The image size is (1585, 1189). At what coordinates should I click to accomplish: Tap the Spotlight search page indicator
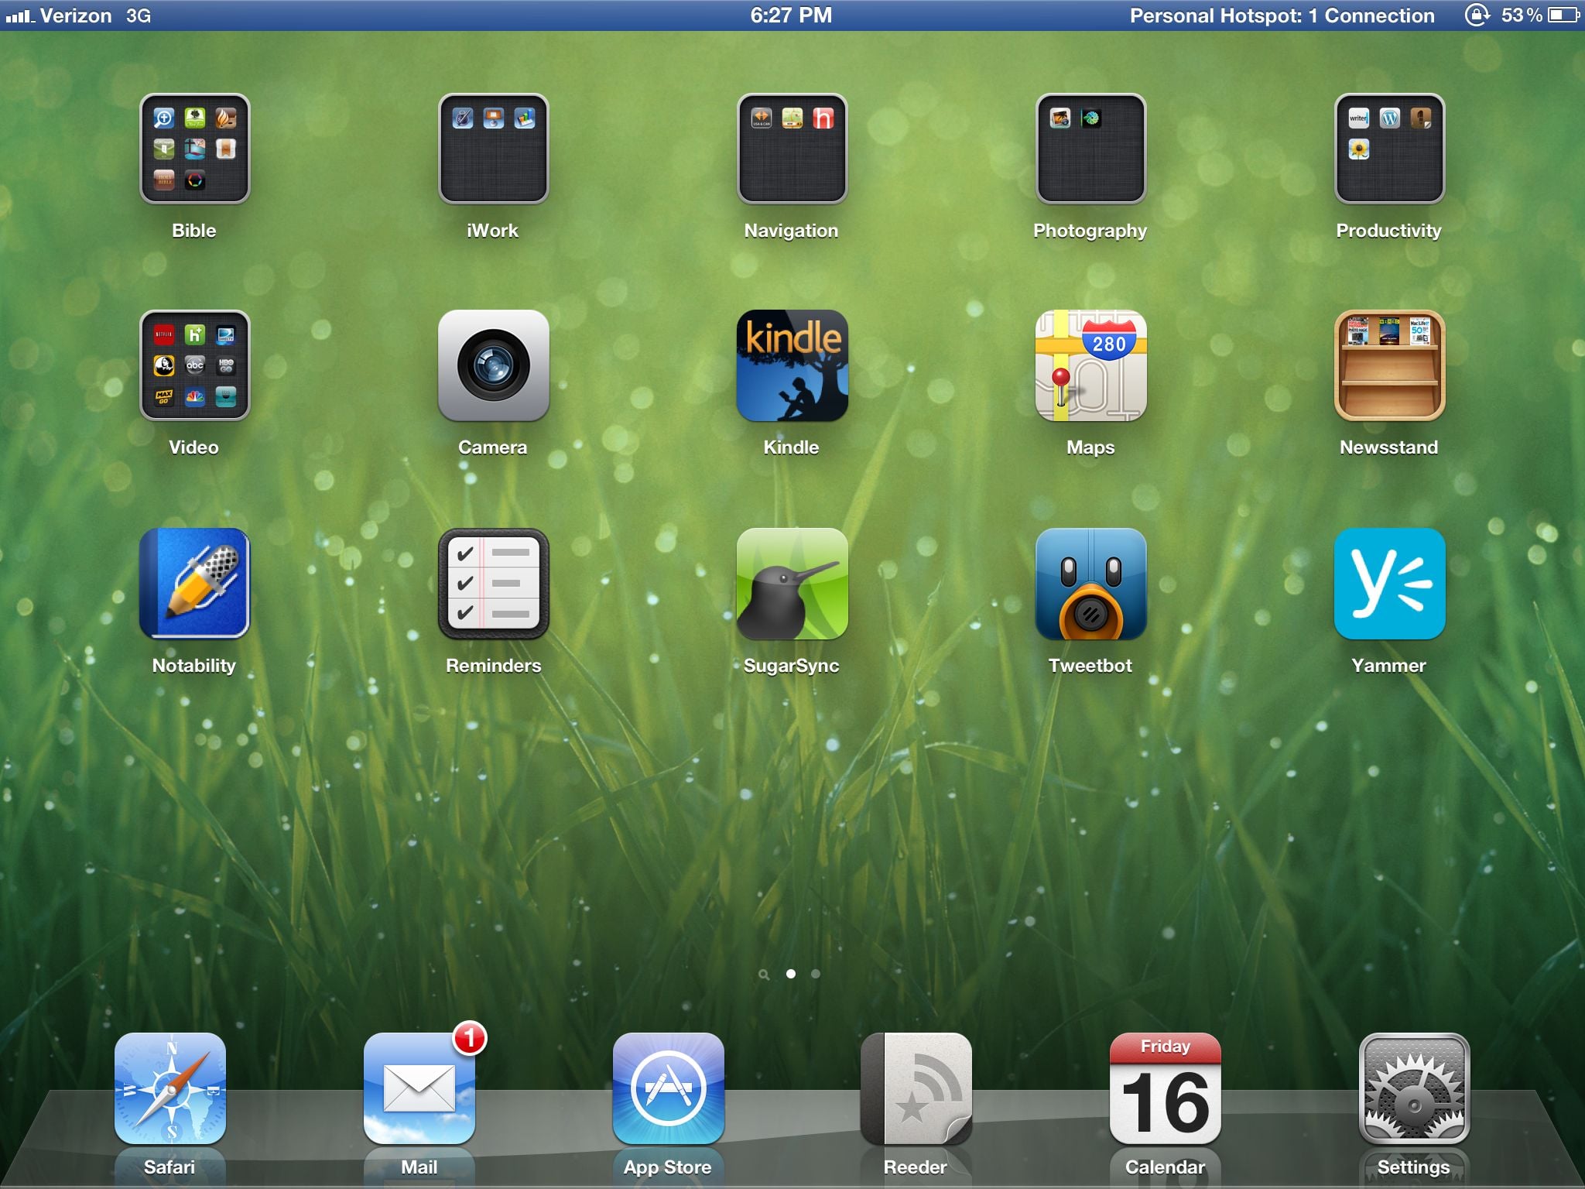pos(764,975)
